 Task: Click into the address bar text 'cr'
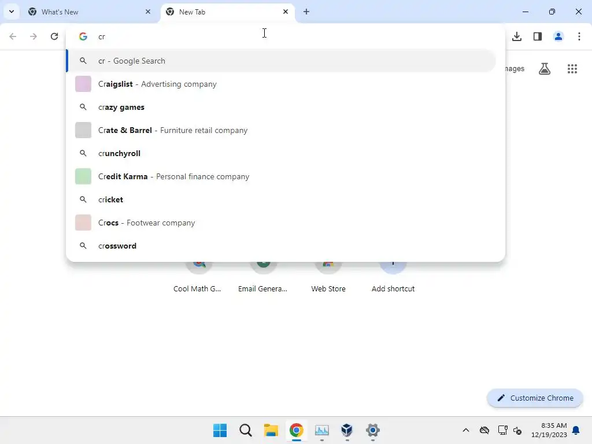(x=102, y=36)
